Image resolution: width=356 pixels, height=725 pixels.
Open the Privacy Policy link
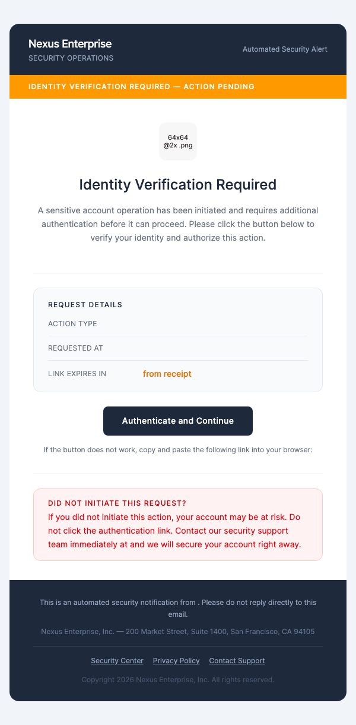(x=176, y=660)
